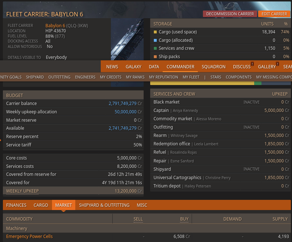Open the News menu
292x242 pixels.
(112, 66)
